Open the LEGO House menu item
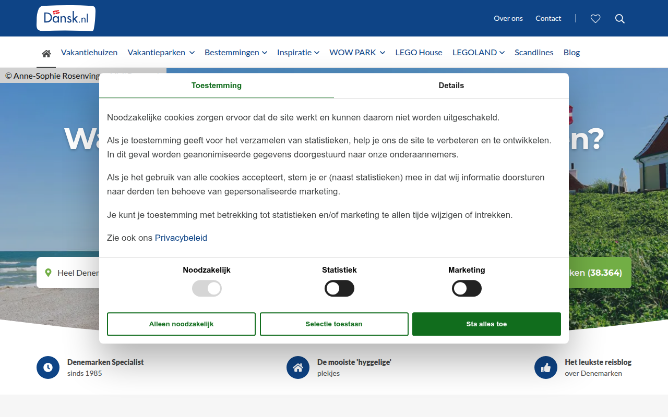The image size is (668, 417). [419, 52]
